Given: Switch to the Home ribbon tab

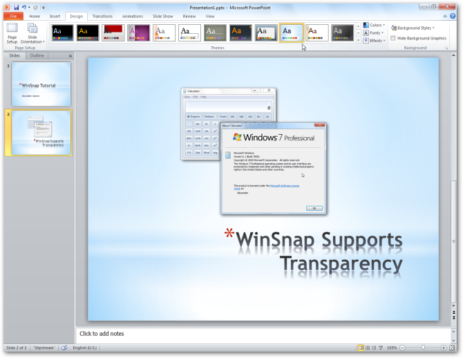Looking at the screenshot, I should point(35,17).
